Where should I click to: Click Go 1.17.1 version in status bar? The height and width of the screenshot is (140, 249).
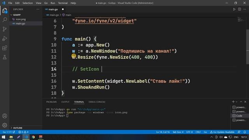coord(9,132)
